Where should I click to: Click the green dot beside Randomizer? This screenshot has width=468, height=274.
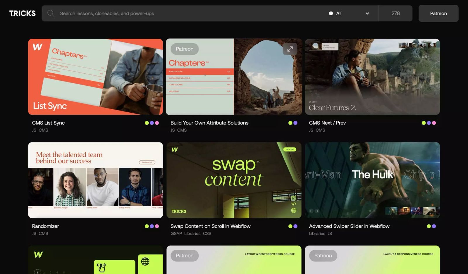147,226
